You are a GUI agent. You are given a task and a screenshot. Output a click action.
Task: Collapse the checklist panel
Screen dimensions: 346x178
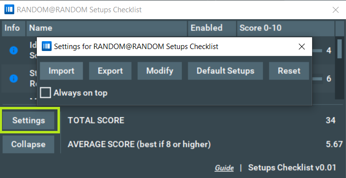[29, 144]
